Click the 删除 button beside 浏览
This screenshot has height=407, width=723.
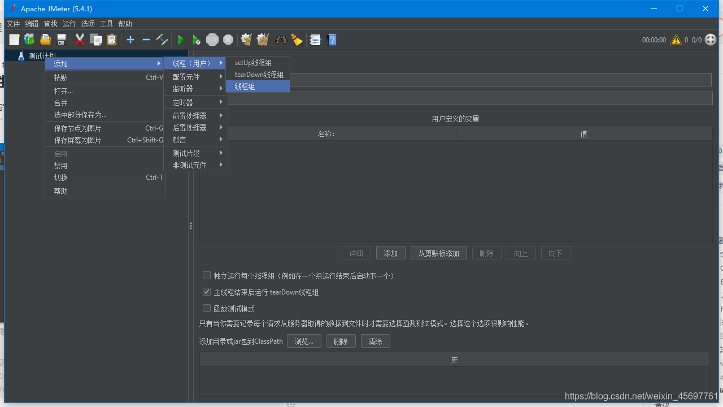pyautogui.click(x=341, y=341)
